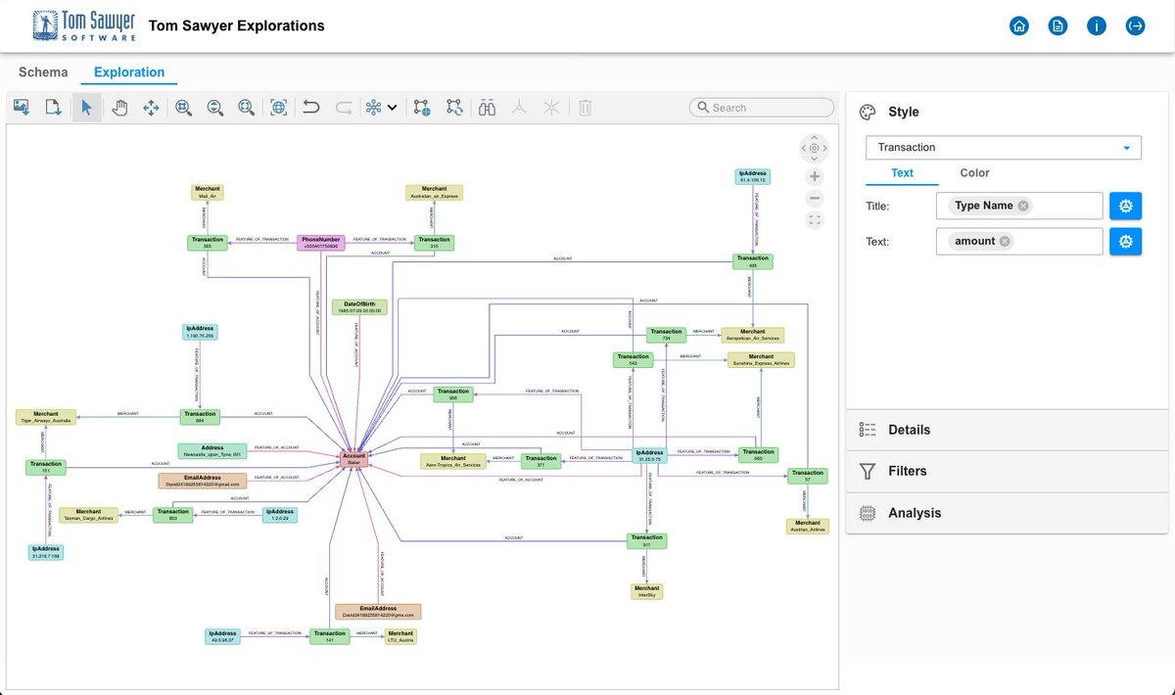Select the Merchant Sunshine_Express_Airlines node

761,360
